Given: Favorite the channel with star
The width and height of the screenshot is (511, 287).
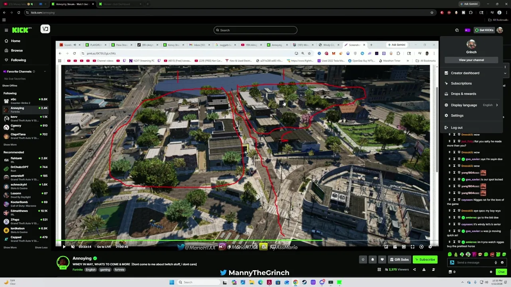Looking at the screenshot, I should pyautogui.click(x=363, y=259).
